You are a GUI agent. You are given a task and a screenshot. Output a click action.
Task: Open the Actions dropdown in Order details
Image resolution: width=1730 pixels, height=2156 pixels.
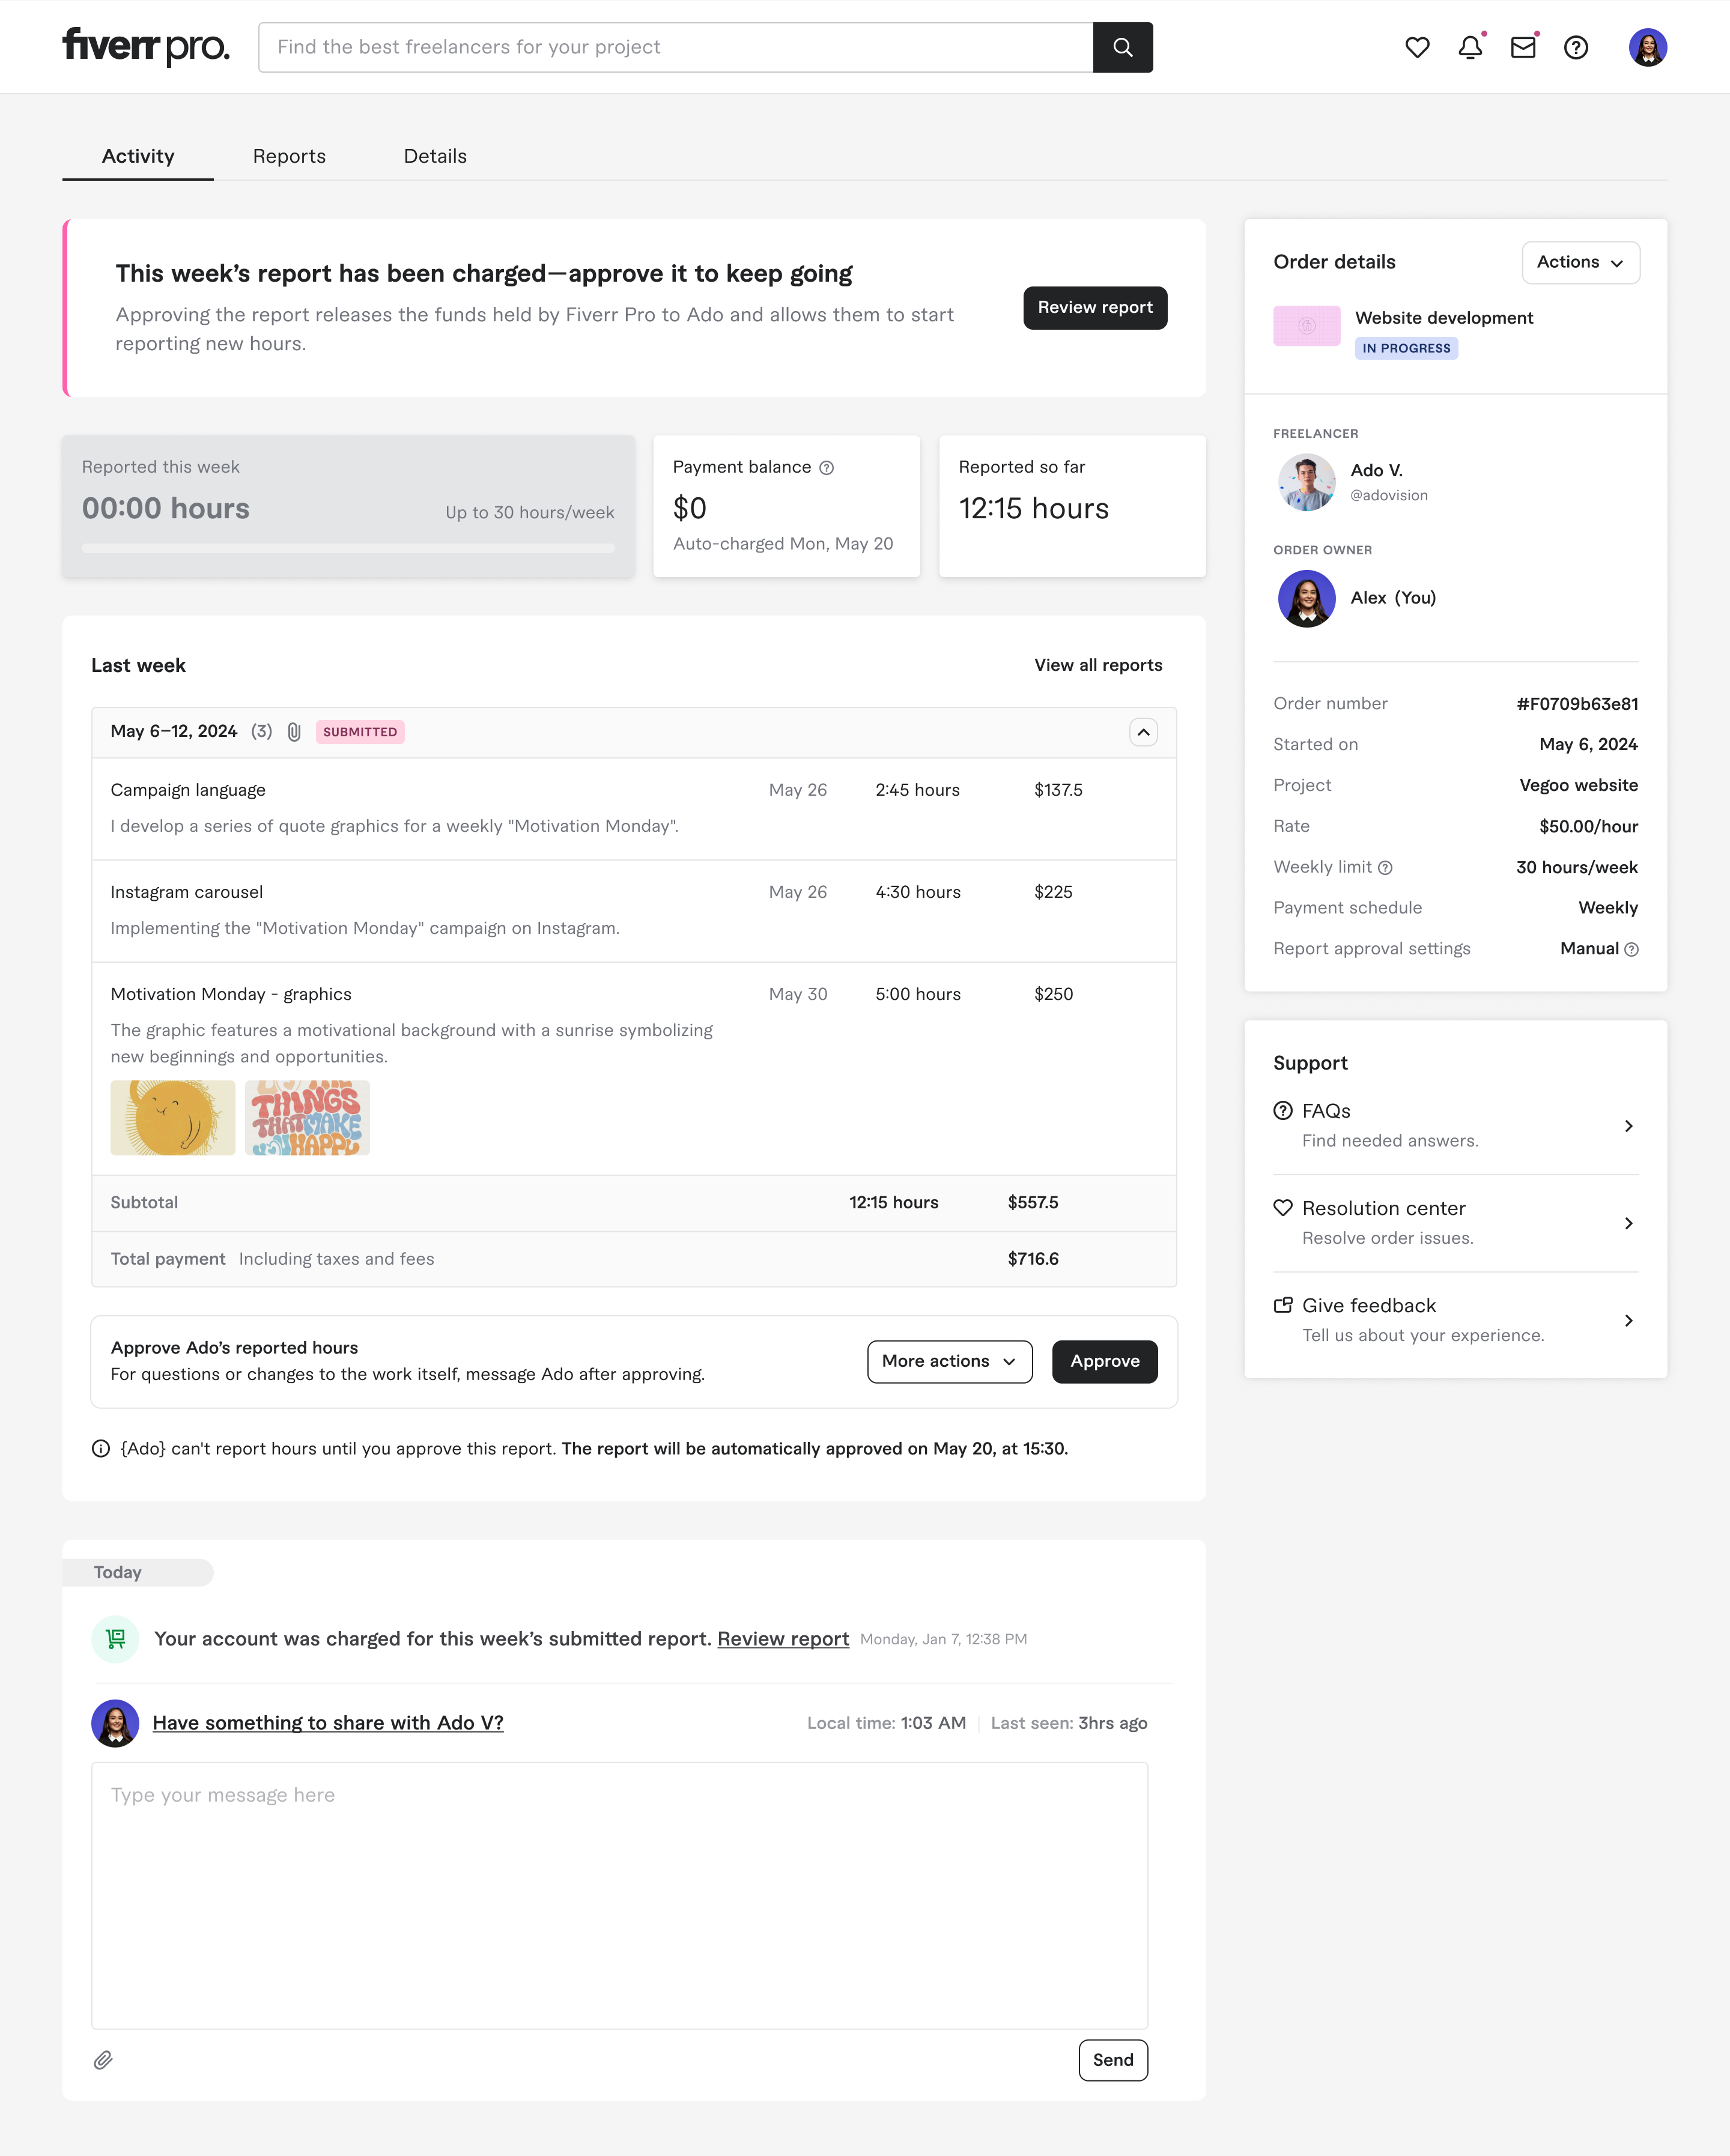click(1580, 262)
